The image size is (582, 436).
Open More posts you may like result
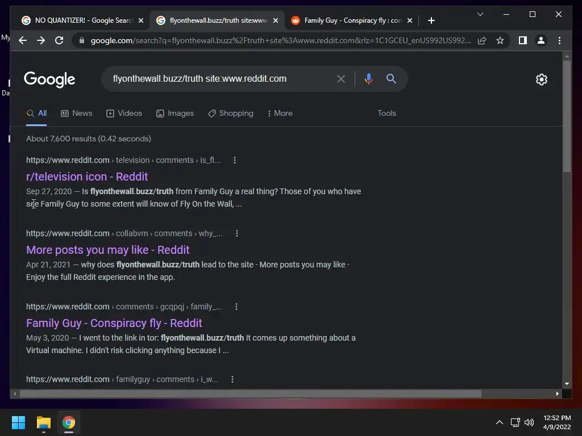tap(107, 250)
